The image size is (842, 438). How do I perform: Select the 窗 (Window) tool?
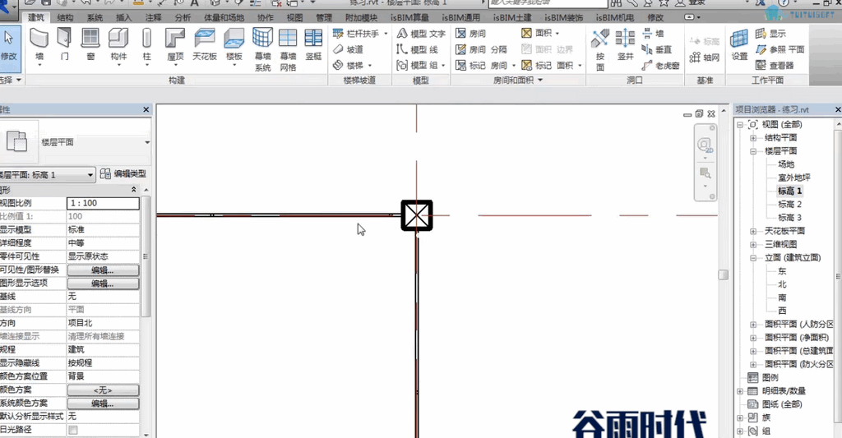(90, 46)
